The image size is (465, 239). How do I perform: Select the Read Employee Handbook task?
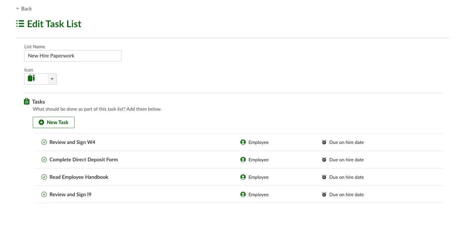79,177
